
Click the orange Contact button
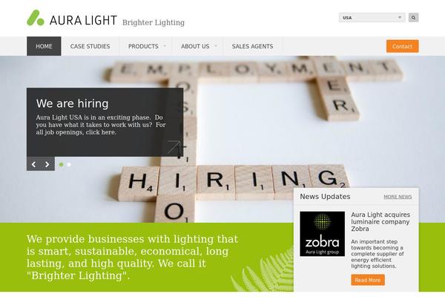click(x=402, y=46)
